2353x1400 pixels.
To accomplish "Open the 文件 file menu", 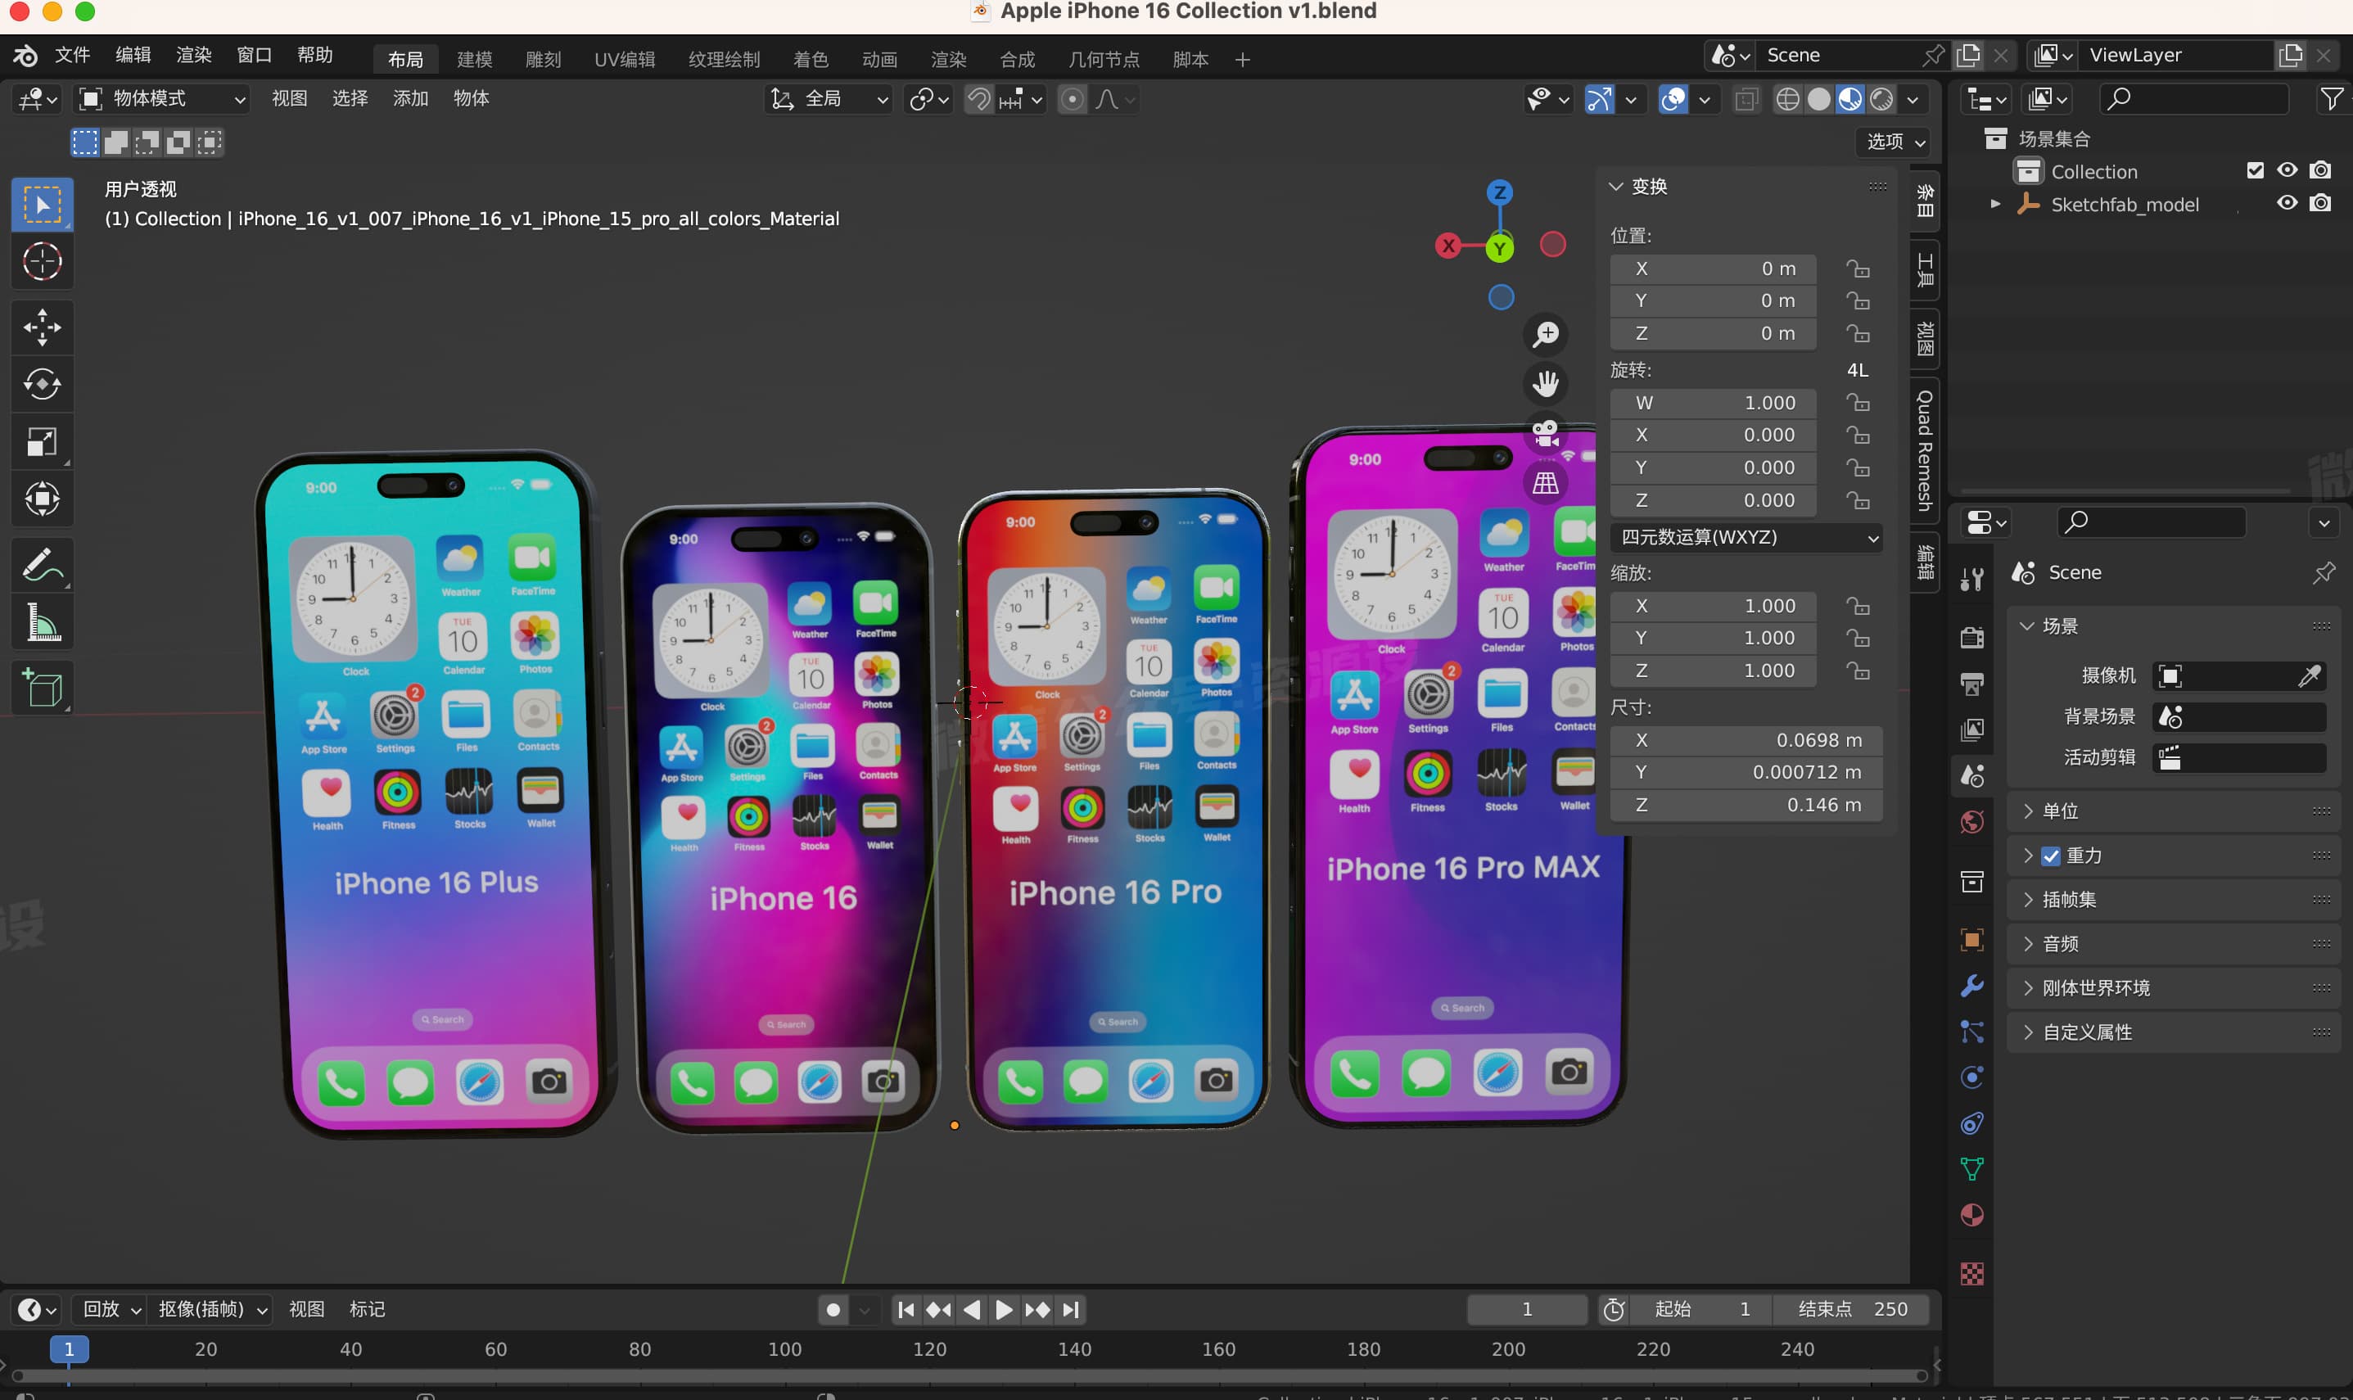I will pyautogui.click(x=73, y=56).
